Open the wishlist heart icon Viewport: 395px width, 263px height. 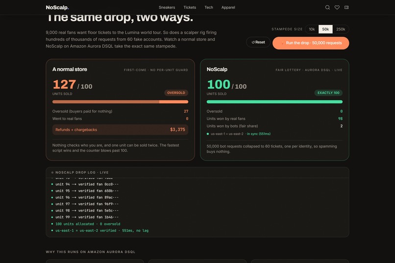337,7
